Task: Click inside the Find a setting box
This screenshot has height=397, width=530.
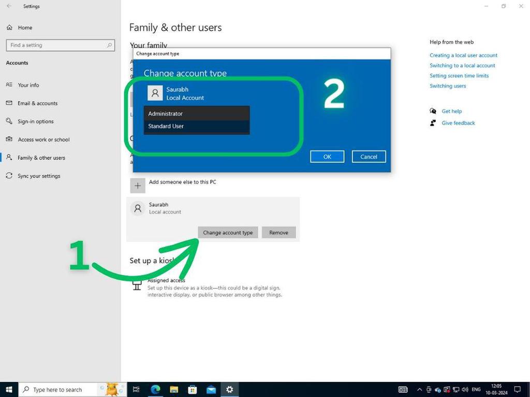Action: click(60, 45)
